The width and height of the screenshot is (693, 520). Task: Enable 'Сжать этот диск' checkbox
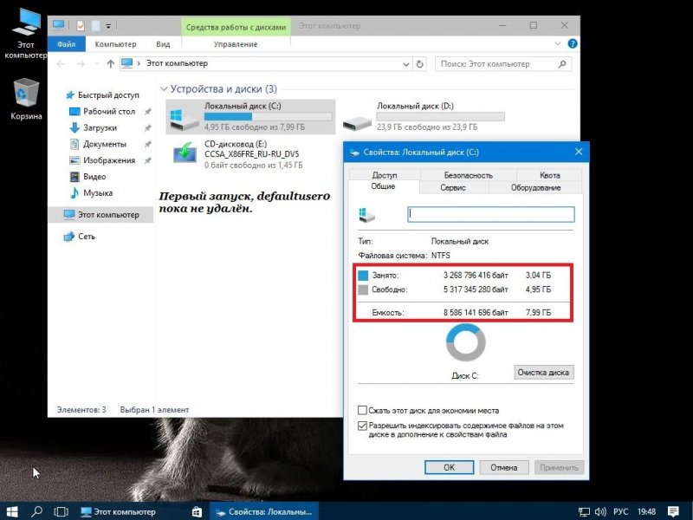pyautogui.click(x=362, y=410)
